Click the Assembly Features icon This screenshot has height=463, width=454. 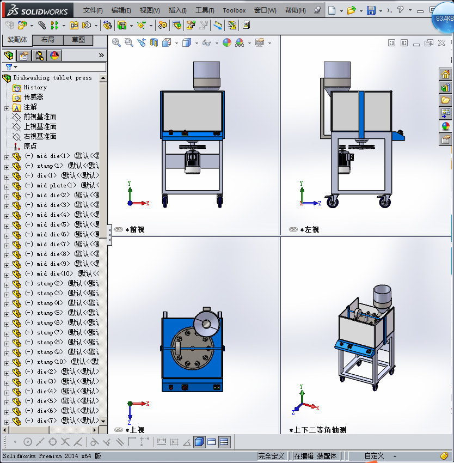(x=122, y=26)
